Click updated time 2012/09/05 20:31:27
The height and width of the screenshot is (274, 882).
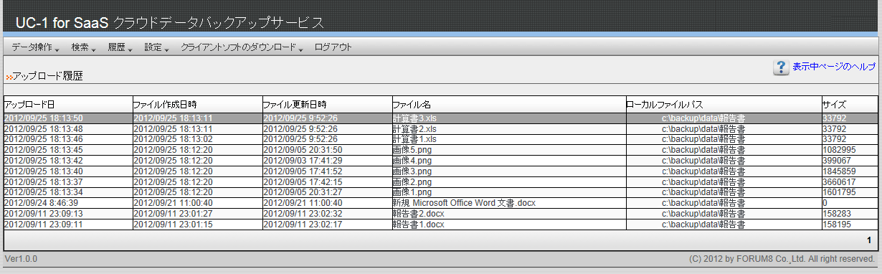(x=303, y=192)
